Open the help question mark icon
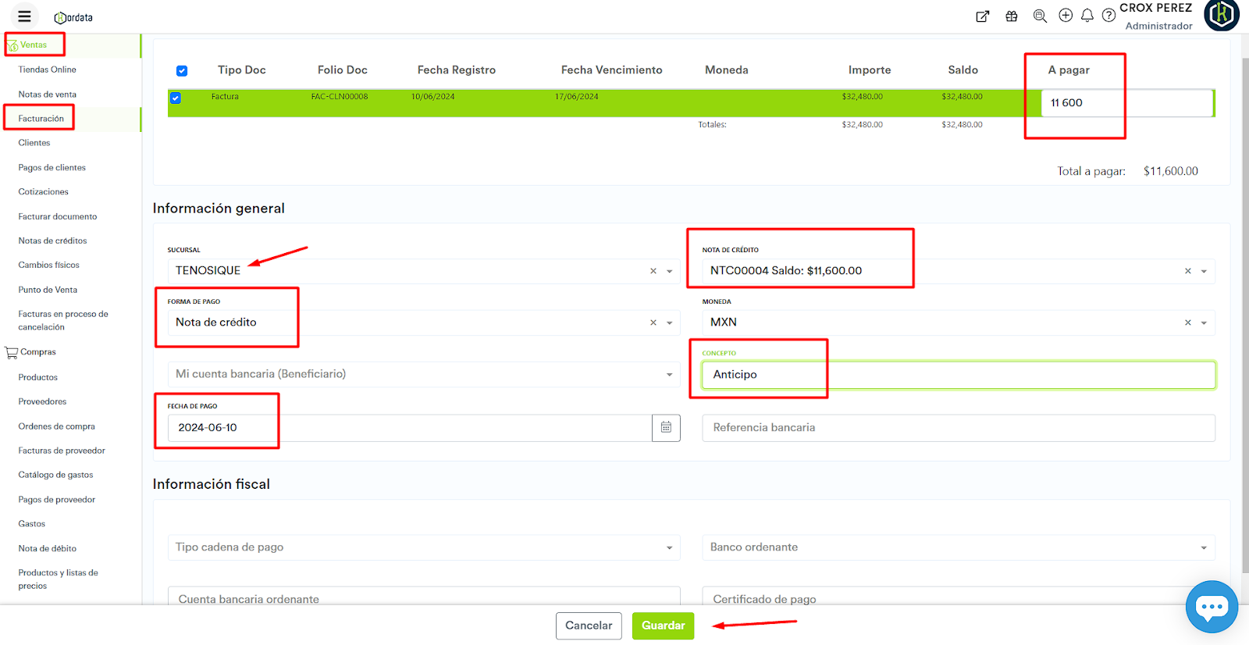 [x=1108, y=16]
